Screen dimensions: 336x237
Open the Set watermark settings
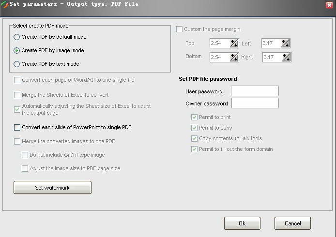pyautogui.click(x=52, y=187)
